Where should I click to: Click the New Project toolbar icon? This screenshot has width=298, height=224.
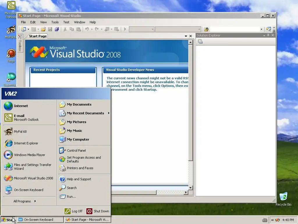pyautogui.click(x=24, y=29)
